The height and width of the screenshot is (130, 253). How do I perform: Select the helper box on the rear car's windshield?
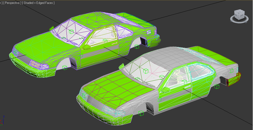coord(71,32)
